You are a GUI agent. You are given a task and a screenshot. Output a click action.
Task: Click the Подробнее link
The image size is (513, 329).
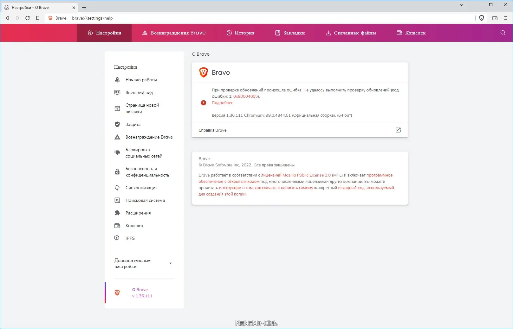tap(223, 103)
